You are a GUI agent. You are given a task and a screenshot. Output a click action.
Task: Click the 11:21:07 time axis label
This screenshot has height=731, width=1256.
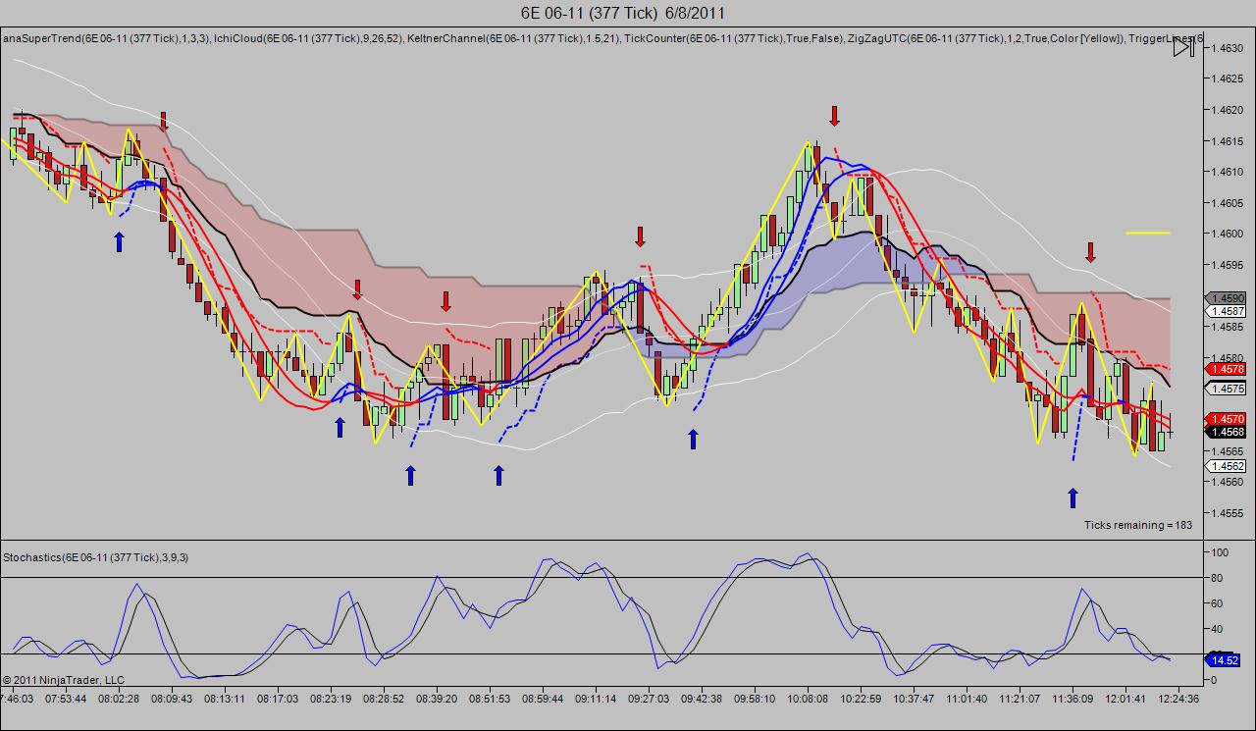coord(1019,700)
